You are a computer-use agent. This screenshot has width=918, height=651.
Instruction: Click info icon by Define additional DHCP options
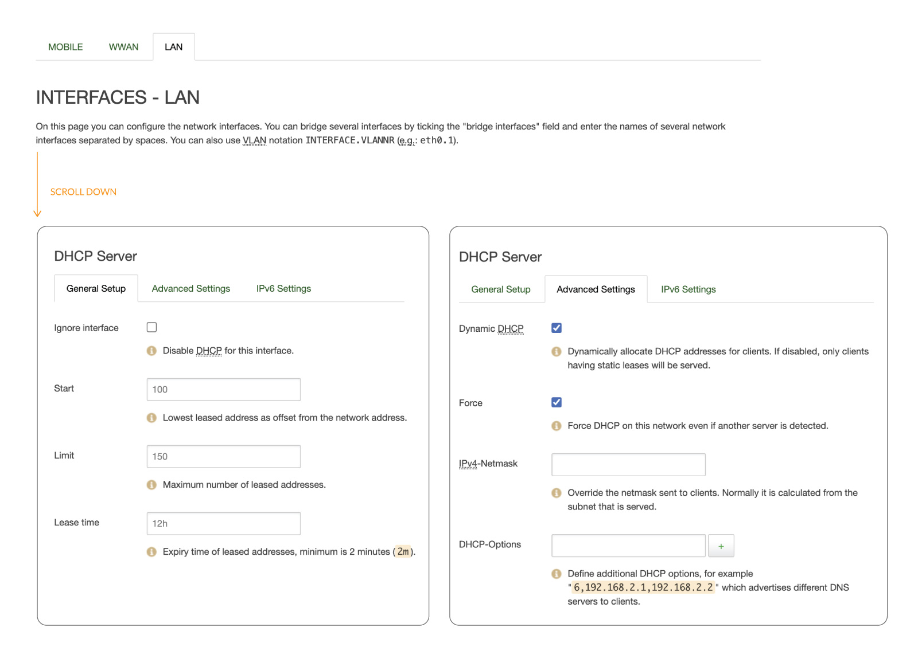(x=556, y=574)
